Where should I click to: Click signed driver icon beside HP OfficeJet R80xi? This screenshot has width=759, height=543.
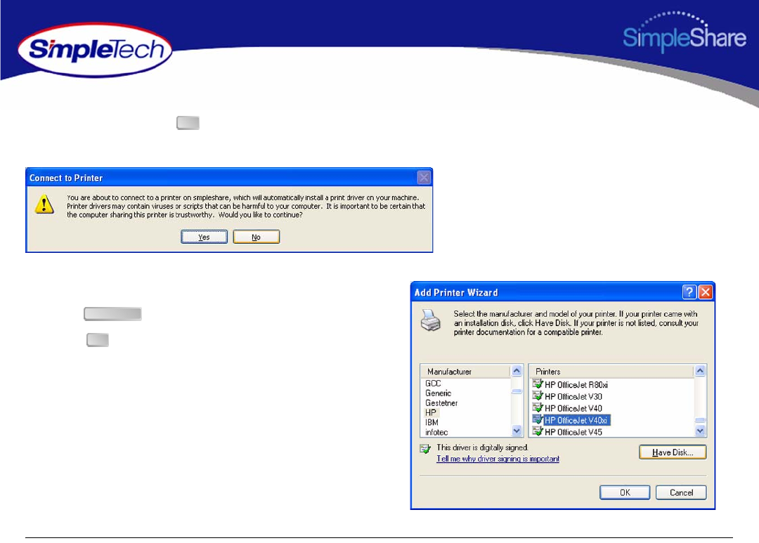pos(538,384)
